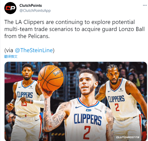The height and width of the screenshot is (141, 148).
Task: Click the CP logo on center jersey
Action: pyautogui.click(x=88, y=110)
